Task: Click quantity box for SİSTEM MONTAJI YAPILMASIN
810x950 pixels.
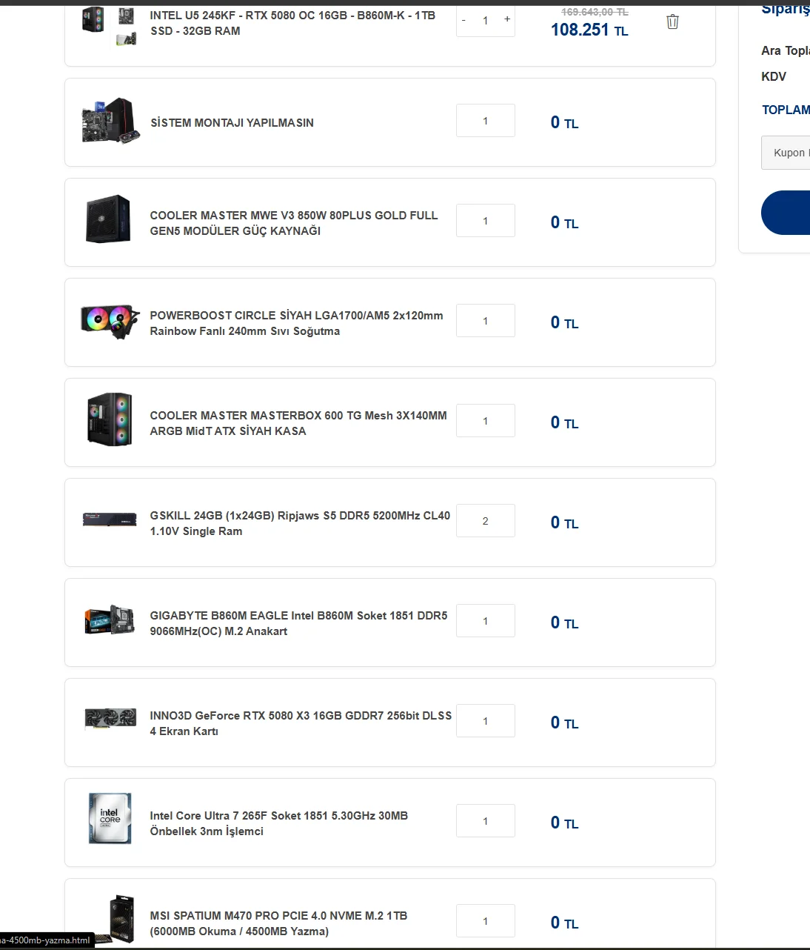Action: [x=486, y=121]
